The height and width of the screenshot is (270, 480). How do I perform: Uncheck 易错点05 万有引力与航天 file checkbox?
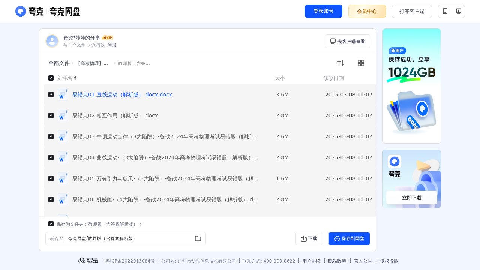51,178
